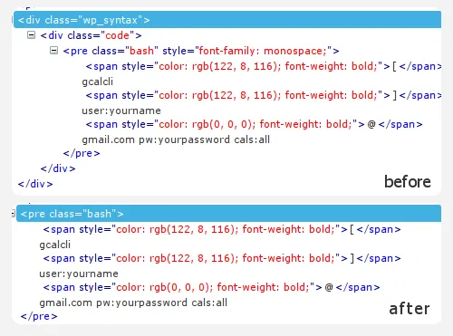Click the gmail.com pw:yourpassword line in before panel
Image resolution: width=453 pixels, height=336 pixels.
(x=176, y=139)
